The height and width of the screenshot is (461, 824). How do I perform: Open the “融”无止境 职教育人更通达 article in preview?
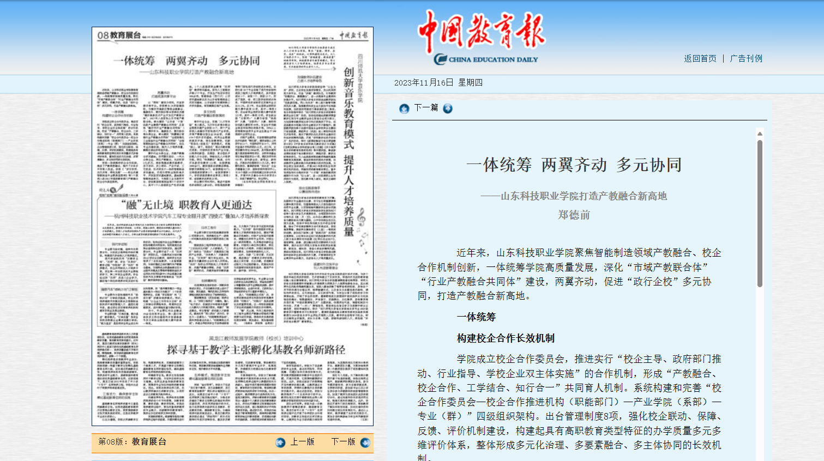[x=187, y=205]
